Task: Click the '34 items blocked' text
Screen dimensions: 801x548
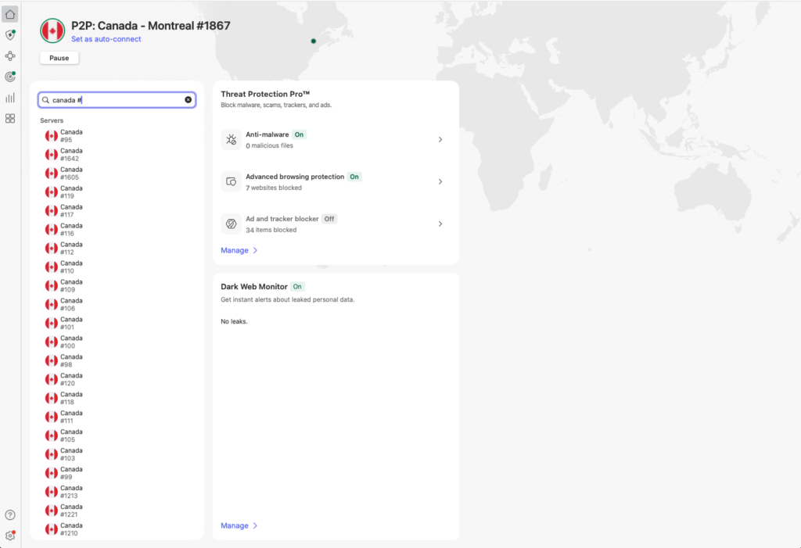Action: point(271,230)
